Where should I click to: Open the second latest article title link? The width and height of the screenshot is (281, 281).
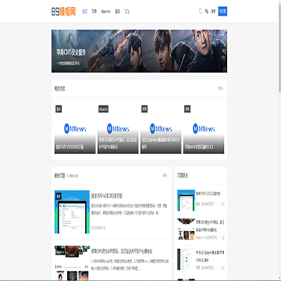[x=122, y=251]
